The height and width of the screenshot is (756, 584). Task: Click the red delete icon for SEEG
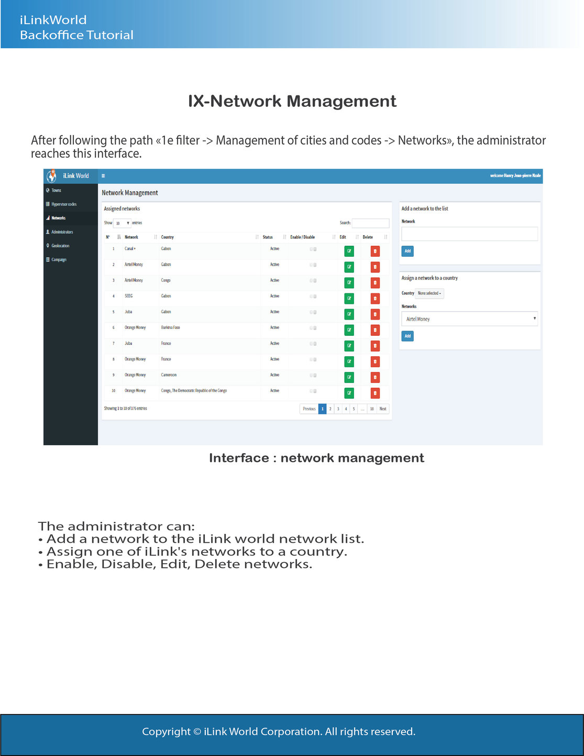375,299
